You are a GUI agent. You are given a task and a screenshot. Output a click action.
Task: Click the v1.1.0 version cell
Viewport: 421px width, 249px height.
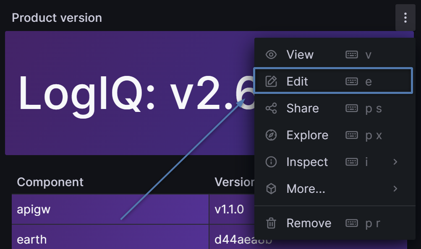229,209
